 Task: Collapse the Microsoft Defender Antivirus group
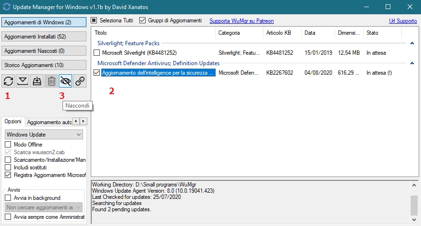coord(412,63)
